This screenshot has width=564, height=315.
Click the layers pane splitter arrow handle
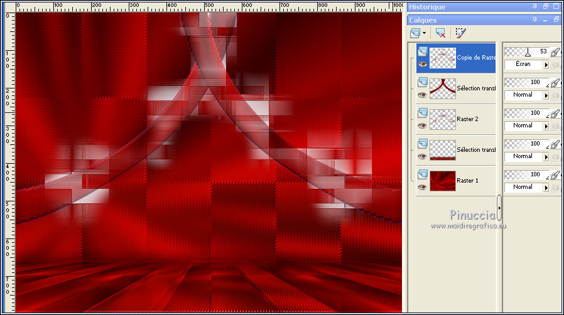coord(499,208)
